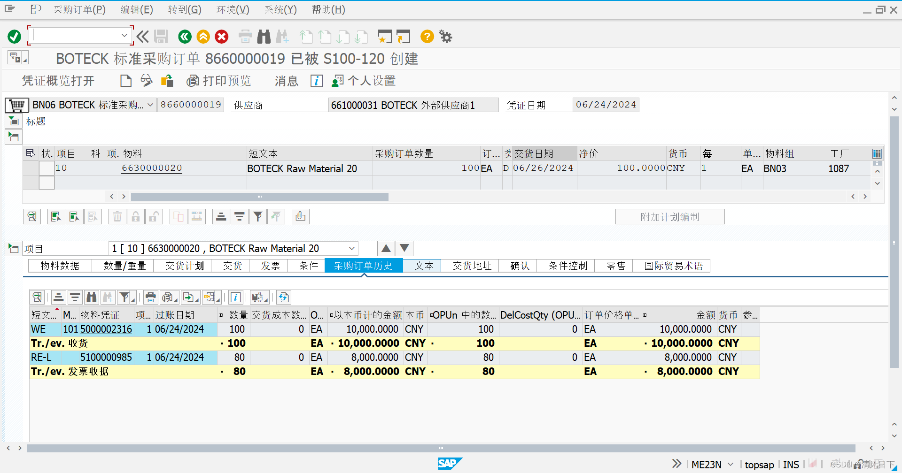Click the blue information 'i' icon beside 消息
The height and width of the screenshot is (473, 902).
(x=317, y=81)
